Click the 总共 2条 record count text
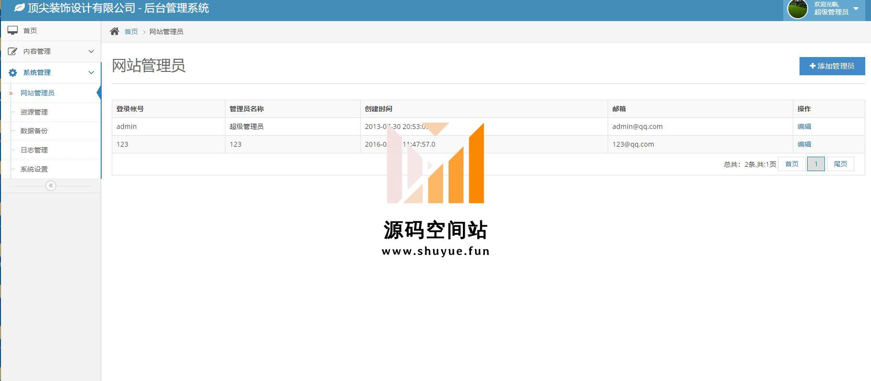The image size is (871, 381). click(x=750, y=164)
